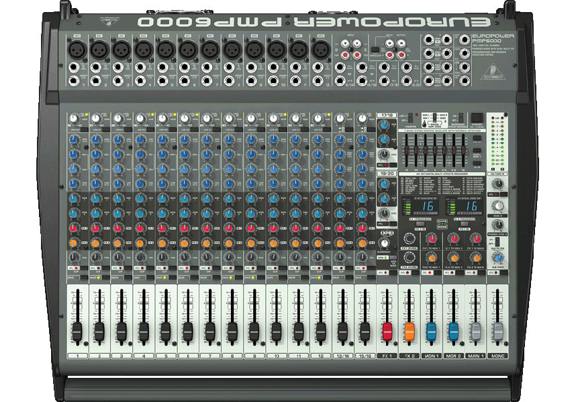
Task: Select the blue MON 1 master fader
Action: click(432, 331)
